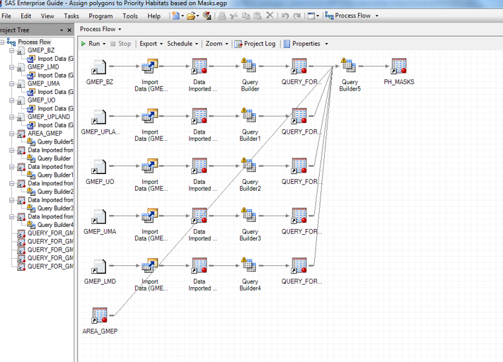Collapse the GMEP_LMD tree node
Viewport: 503px width, 362px height.
click(12, 67)
